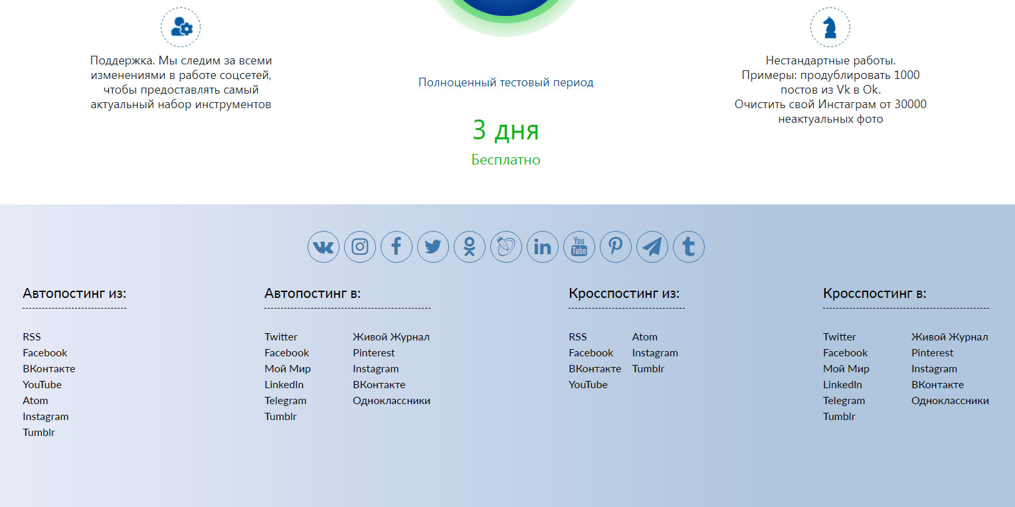Click the Кросспостинг из: heading

624,293
